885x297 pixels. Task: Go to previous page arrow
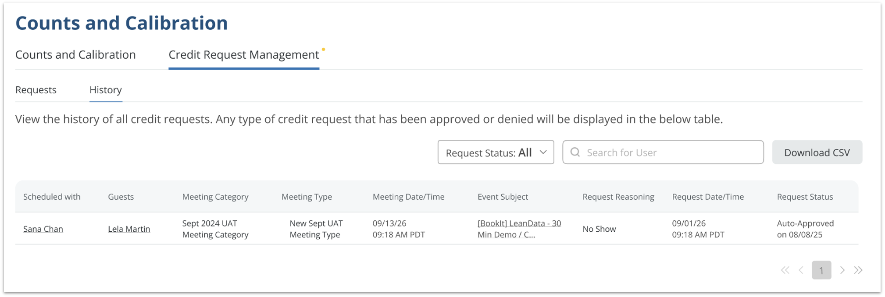[x=801, y=270]
